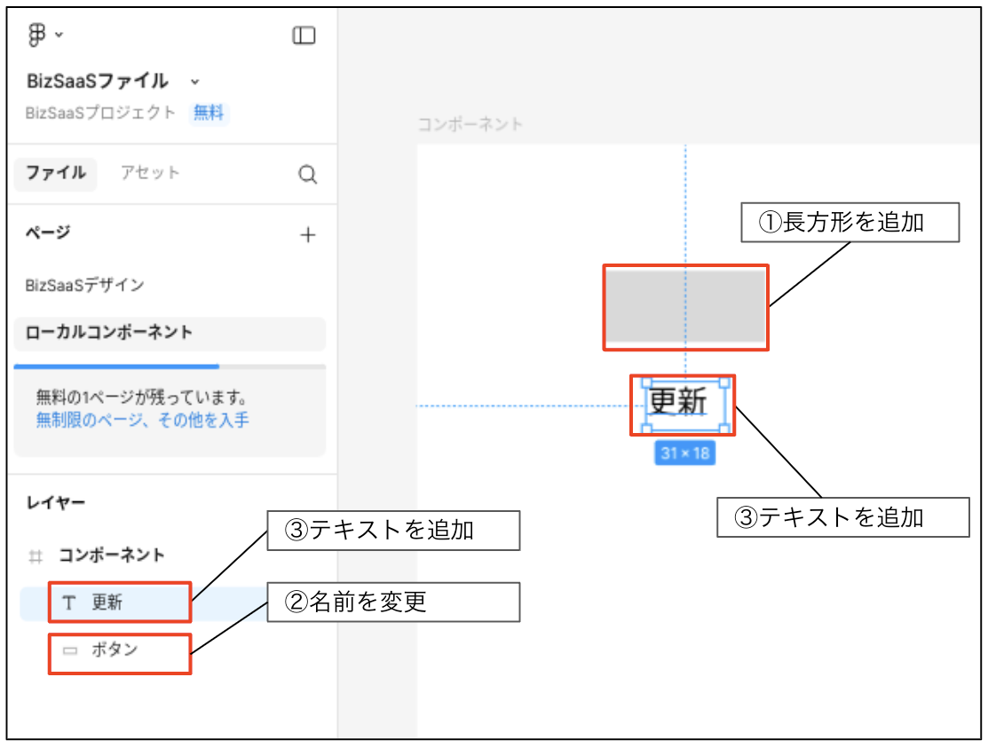Select the ボタン rectangle layer
This screenshot has width=988, height=748.
tap(115, 650)
